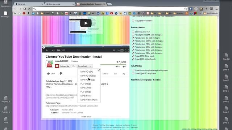
Task: Open the Download dropdown arrow
Action: (90, 66)
